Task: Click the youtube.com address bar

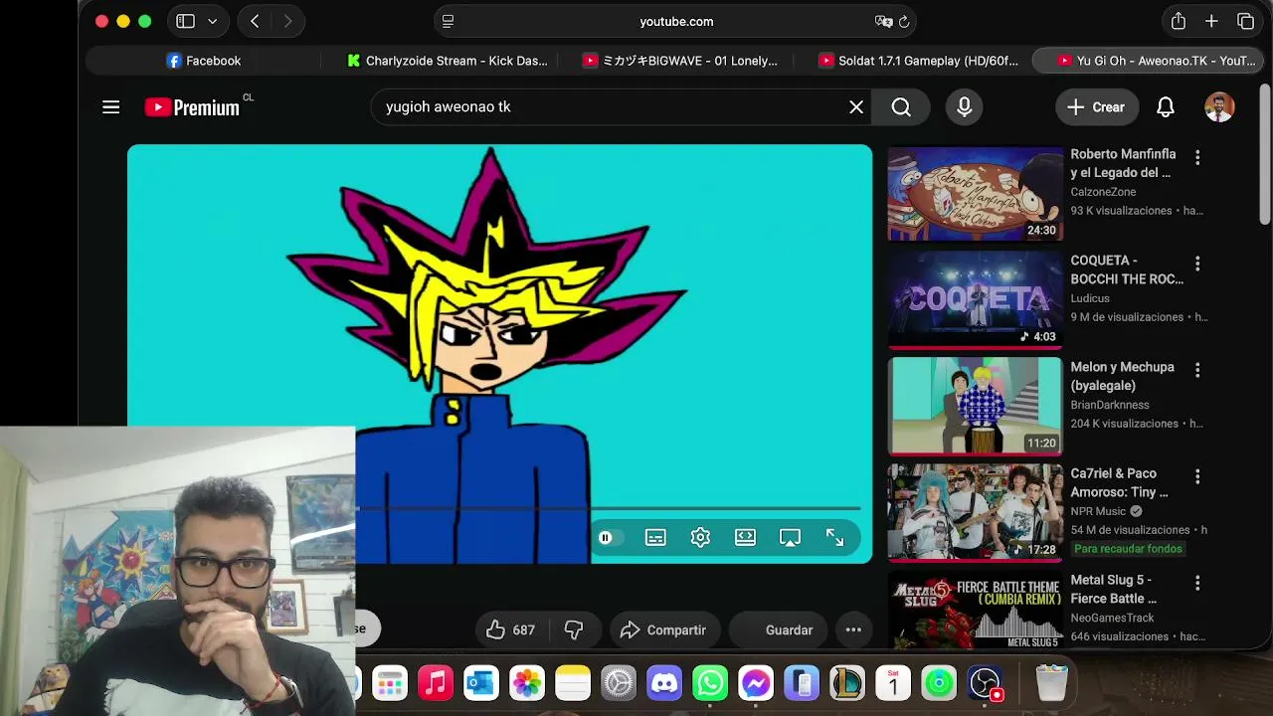Action: [675, 21]
